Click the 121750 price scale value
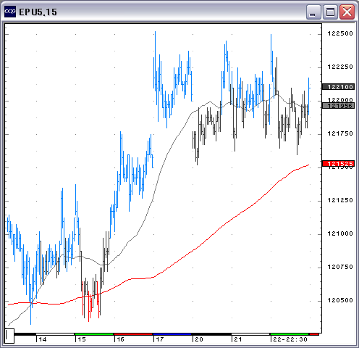Screen dimensions: 359x348 coord(340,133)
